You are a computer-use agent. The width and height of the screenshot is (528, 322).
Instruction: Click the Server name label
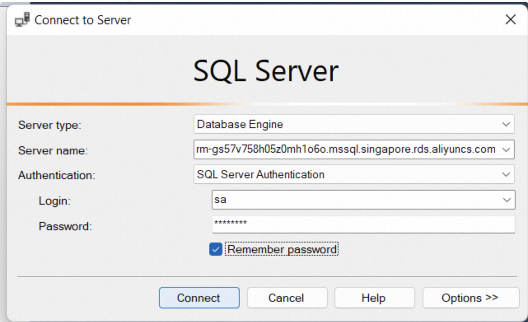(53, 151)
